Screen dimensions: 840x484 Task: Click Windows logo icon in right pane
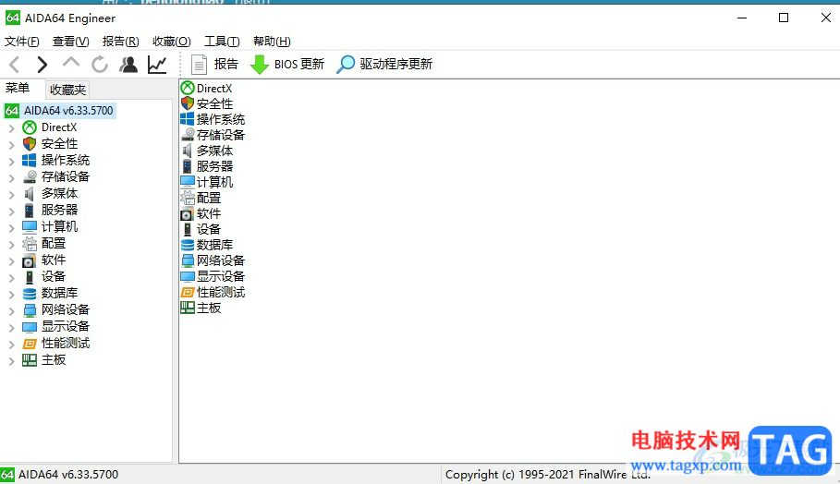pyautogui.click(x=188, y=119)
